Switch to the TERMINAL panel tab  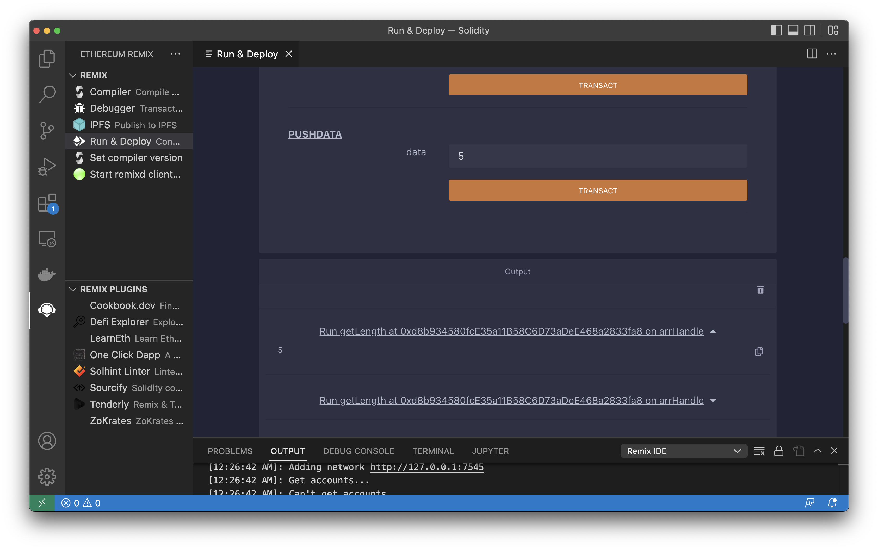(x=433, y=451)
